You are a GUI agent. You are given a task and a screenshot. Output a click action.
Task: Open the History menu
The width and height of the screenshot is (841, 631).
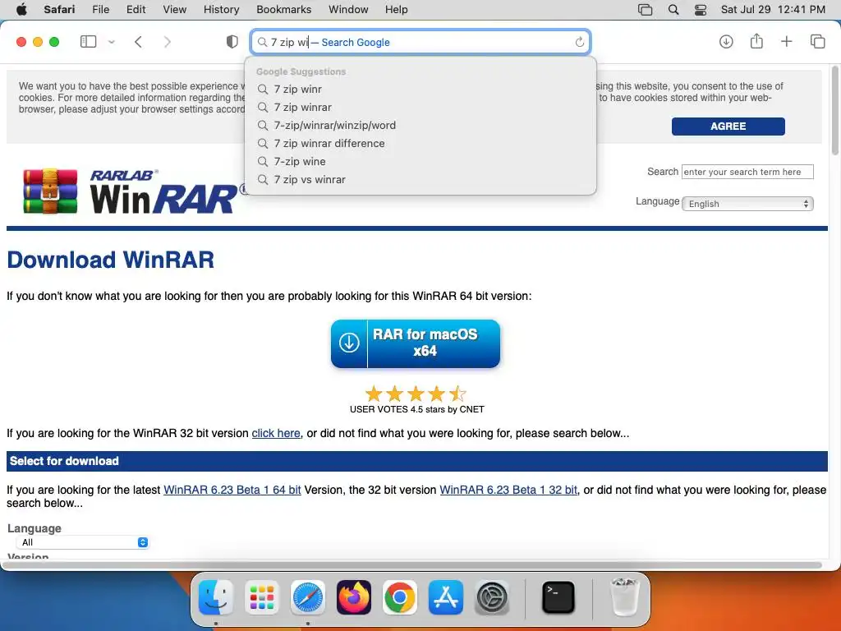tap(221, 9)
